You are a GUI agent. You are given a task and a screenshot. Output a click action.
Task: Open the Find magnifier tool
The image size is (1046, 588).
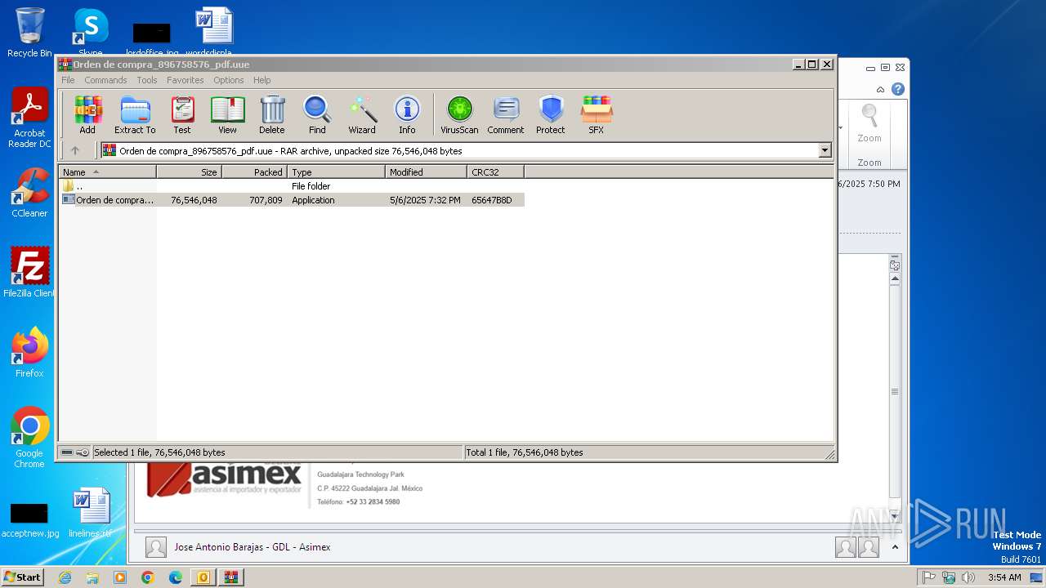pos(317,114)
